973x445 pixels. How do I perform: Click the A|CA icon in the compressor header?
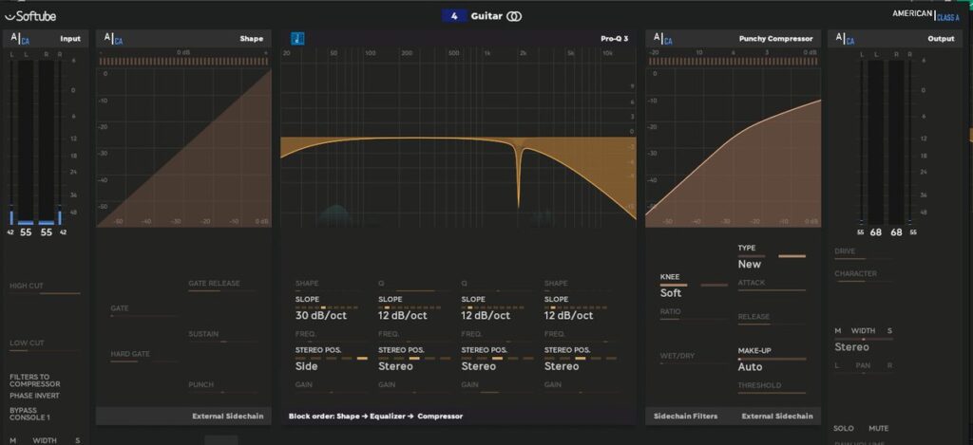pyautogui.click(x=661, y=39)
